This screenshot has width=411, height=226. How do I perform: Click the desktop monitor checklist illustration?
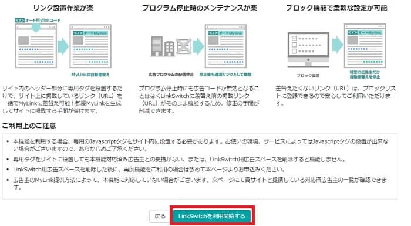tap(308, 49)
